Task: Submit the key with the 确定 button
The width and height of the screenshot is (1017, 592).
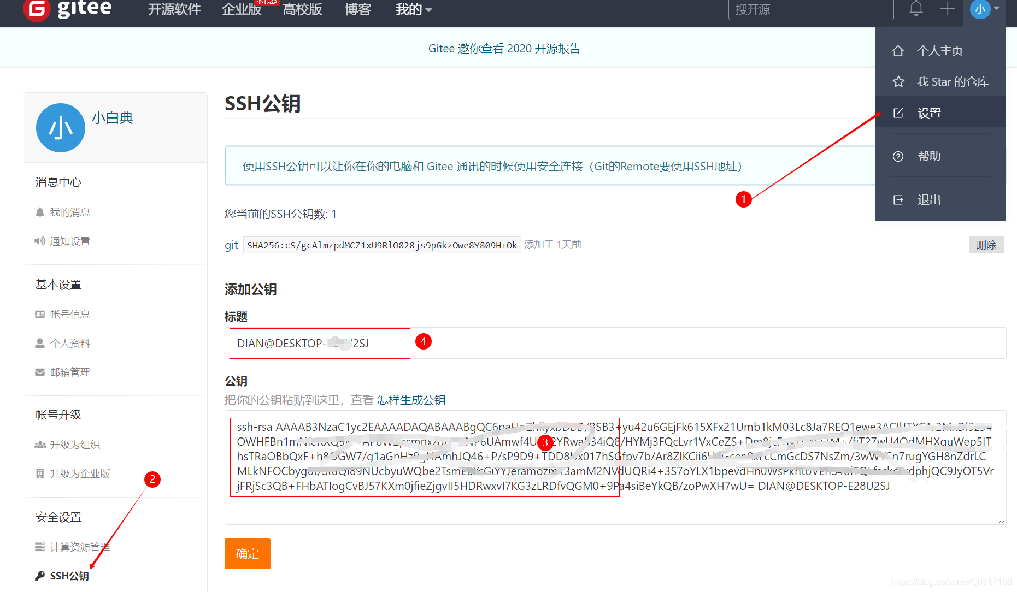Action: pyautogui.click(x=248, y=554)
